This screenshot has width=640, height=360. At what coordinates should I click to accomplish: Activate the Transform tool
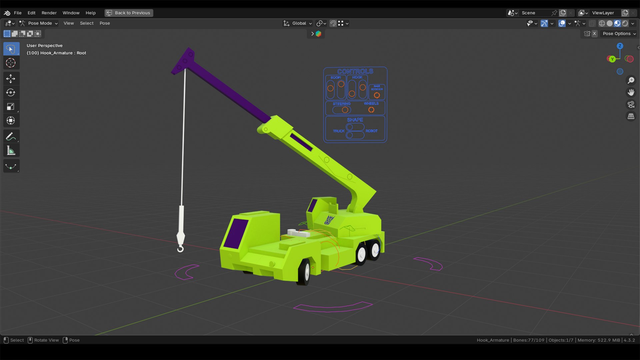click(x=11, y=121)
